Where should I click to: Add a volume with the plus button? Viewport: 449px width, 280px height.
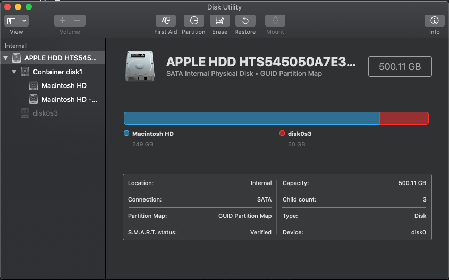pyautogui.click(x=62, y=21)
